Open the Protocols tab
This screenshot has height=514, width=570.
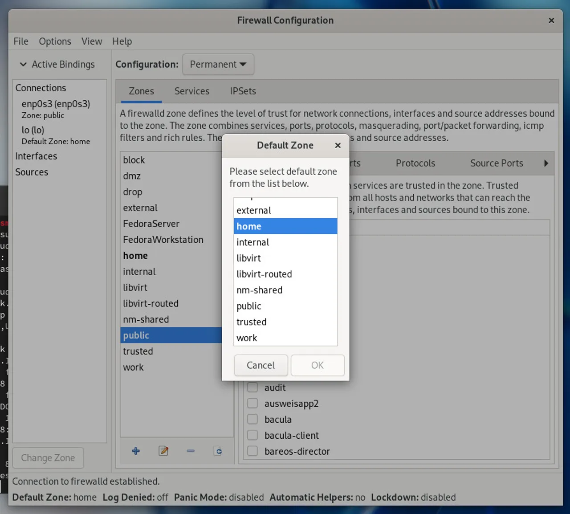pos(415,163)
